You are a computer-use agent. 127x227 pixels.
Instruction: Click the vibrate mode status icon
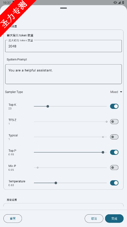115,2
